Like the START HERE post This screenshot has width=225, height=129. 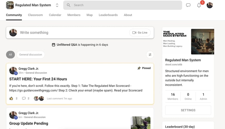coord(11,99)
